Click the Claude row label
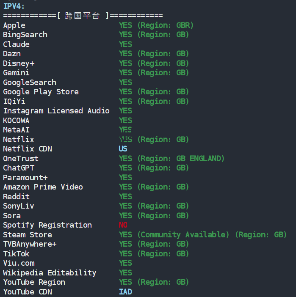Image resolution: width=296 pixels, height=297 pixels. pyautogui.click(x=16, y=44)
